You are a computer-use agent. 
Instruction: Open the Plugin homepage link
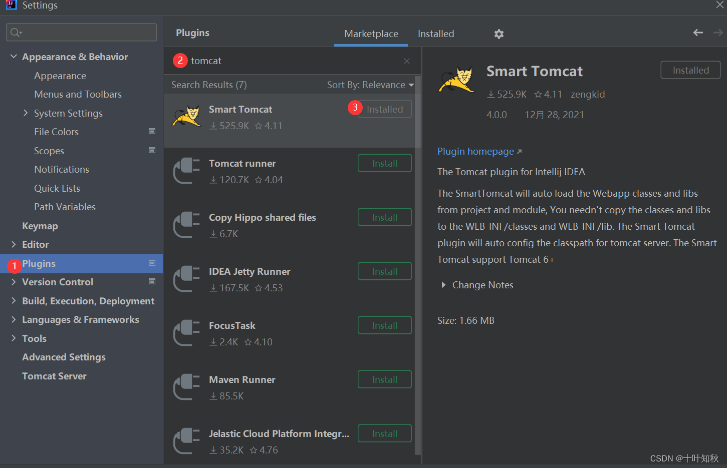coord(475,152)
